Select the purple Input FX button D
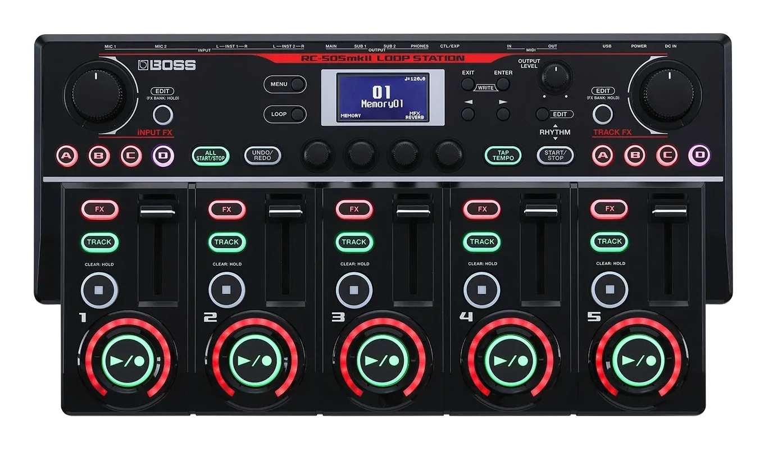The height and width of the screenshot is (456, 764). pyautogui.click(x=163, y=156)
